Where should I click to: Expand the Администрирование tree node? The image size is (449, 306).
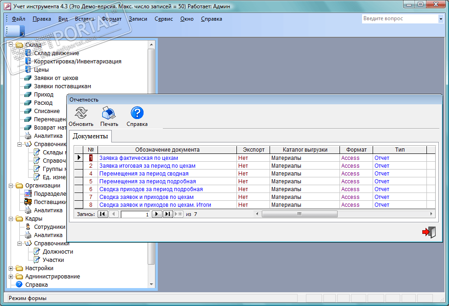[x=11, y=277]
